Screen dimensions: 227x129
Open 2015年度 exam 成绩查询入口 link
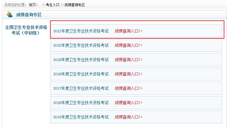128,117
